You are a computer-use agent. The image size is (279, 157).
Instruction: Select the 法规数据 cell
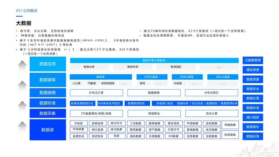(x=212, y=136)
